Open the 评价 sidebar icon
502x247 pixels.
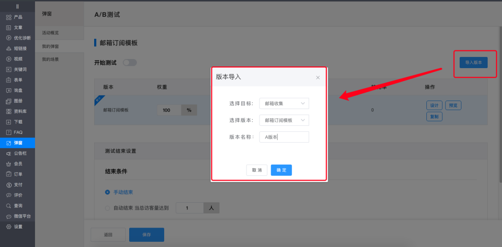tap(9, 195)
